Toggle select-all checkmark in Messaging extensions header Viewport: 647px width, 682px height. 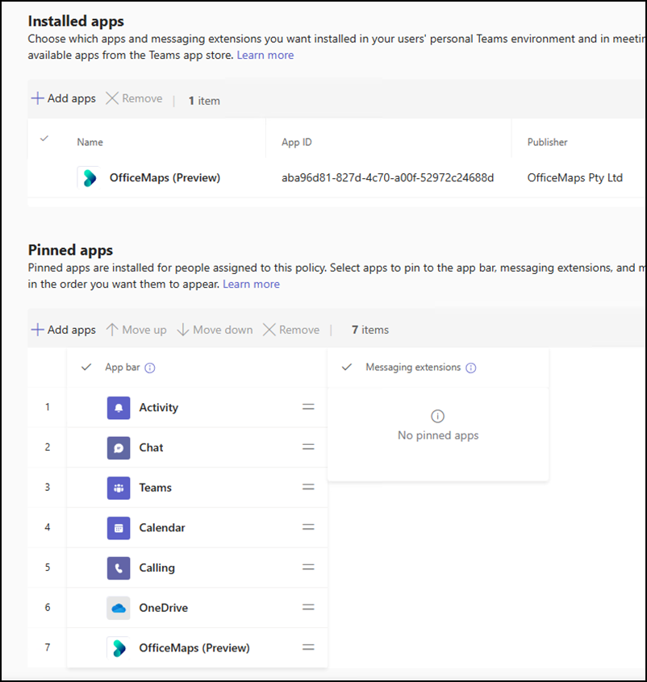point(347,367)
